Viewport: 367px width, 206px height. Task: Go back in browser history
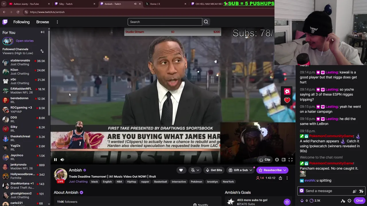4,12
